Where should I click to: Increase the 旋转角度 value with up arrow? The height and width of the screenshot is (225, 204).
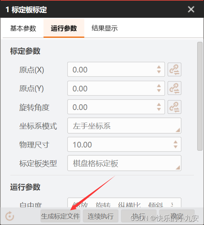coord(159,104)
